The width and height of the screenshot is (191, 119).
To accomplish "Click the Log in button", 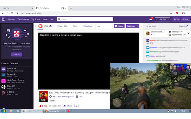I will (x=176, y=19).
